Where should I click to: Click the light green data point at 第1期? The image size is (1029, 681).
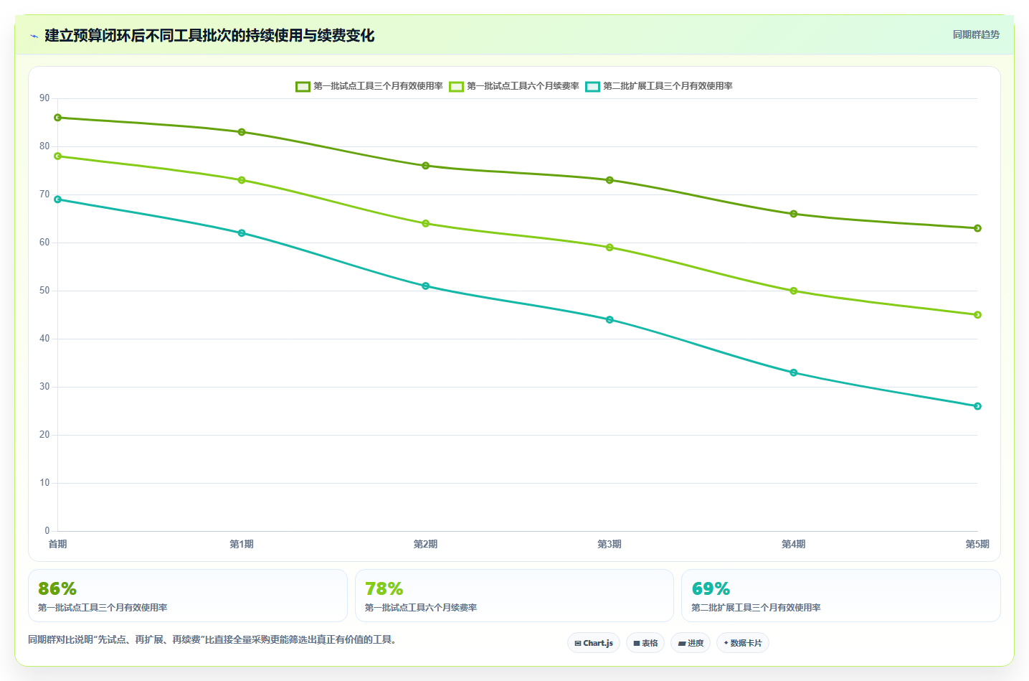[x=242, y=180]
